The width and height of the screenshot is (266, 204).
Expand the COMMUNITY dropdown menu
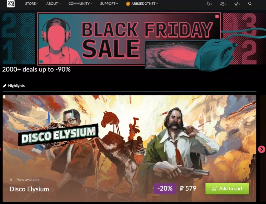(80, 4)
